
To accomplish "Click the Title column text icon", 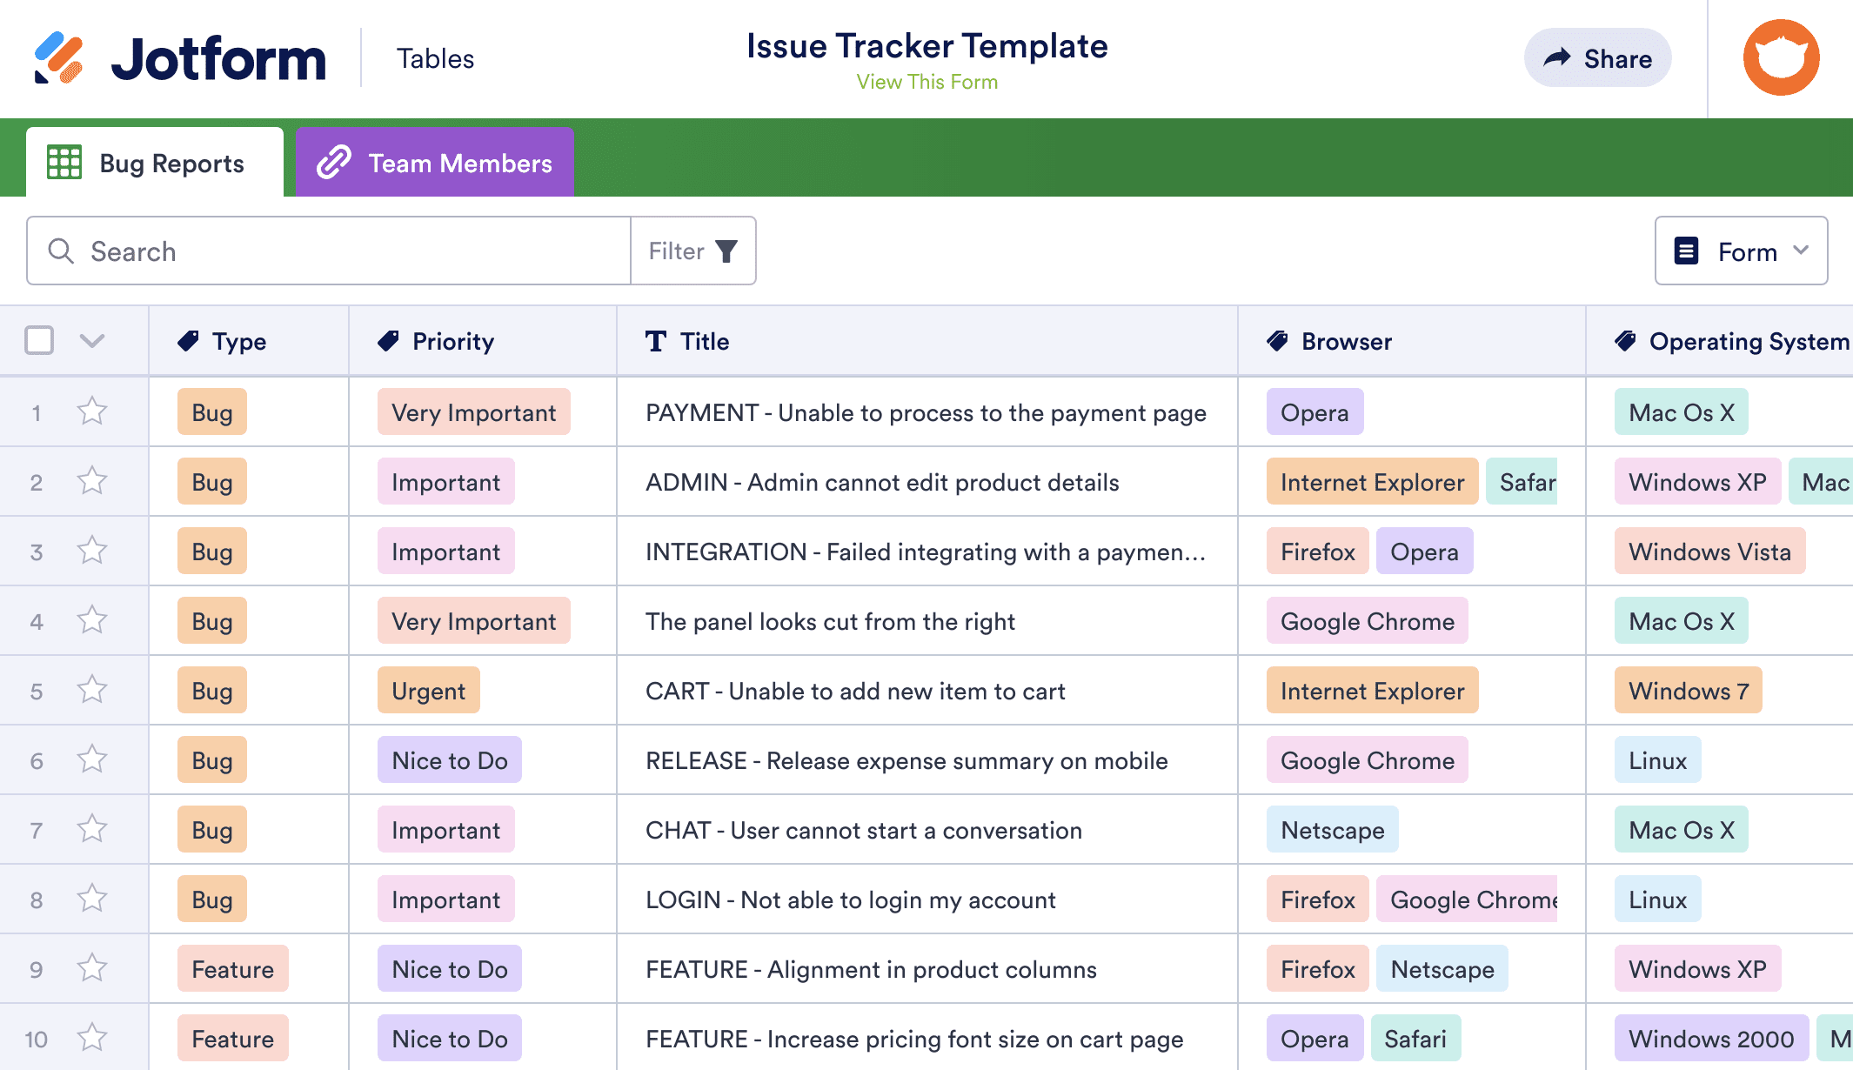I will 656,341.
